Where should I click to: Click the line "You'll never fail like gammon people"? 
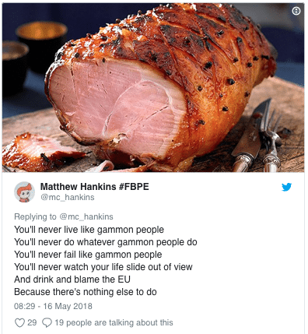point(88,255)
